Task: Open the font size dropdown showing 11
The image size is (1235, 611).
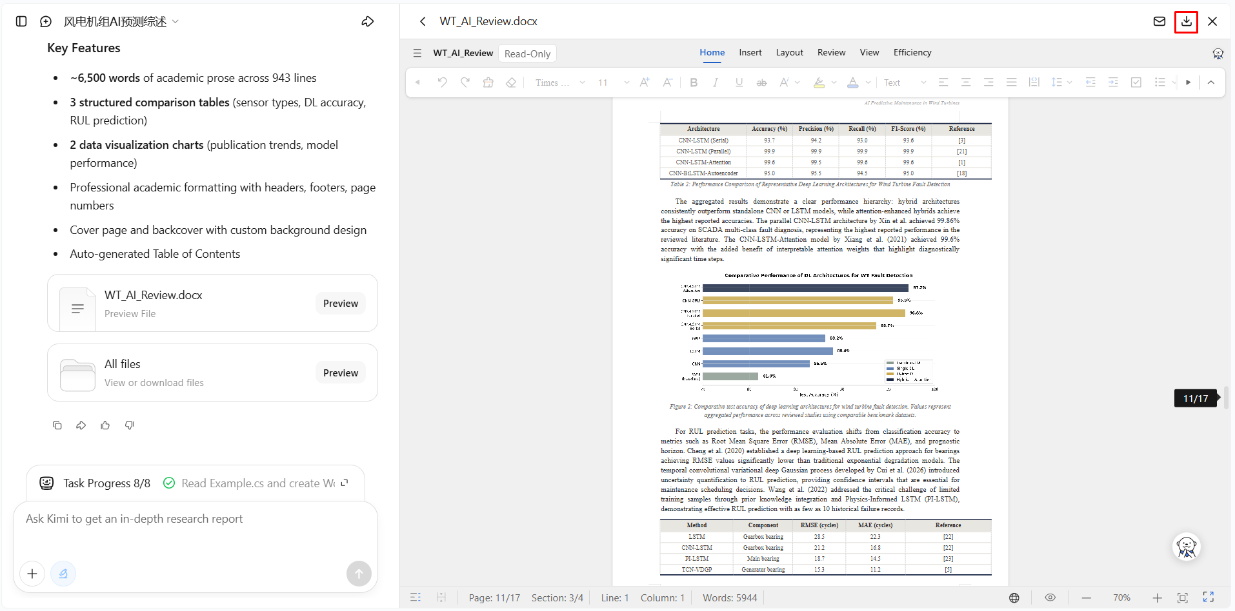Action: pos(613,82)
